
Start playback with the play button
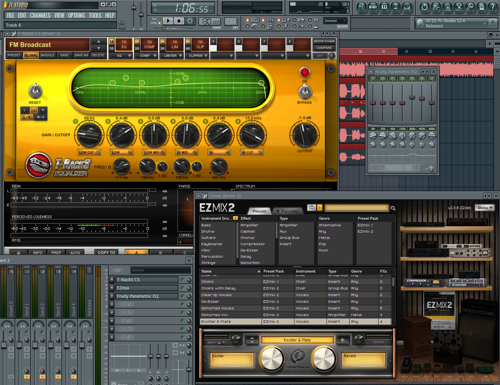click(x=168, y=21)
